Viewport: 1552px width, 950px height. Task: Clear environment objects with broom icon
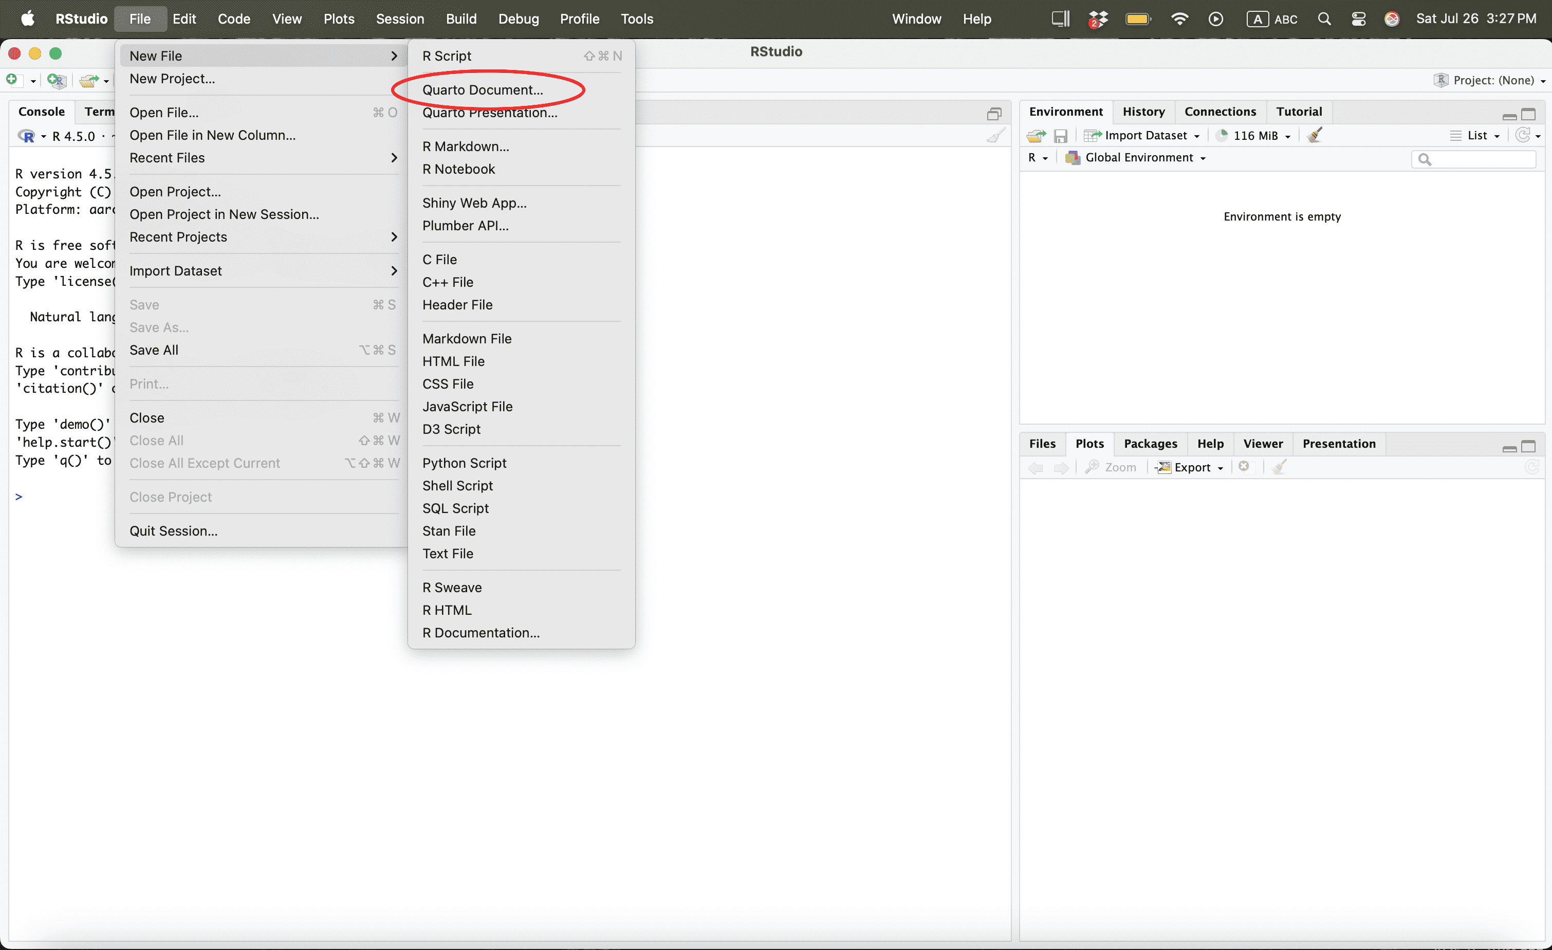[1315, 135]
